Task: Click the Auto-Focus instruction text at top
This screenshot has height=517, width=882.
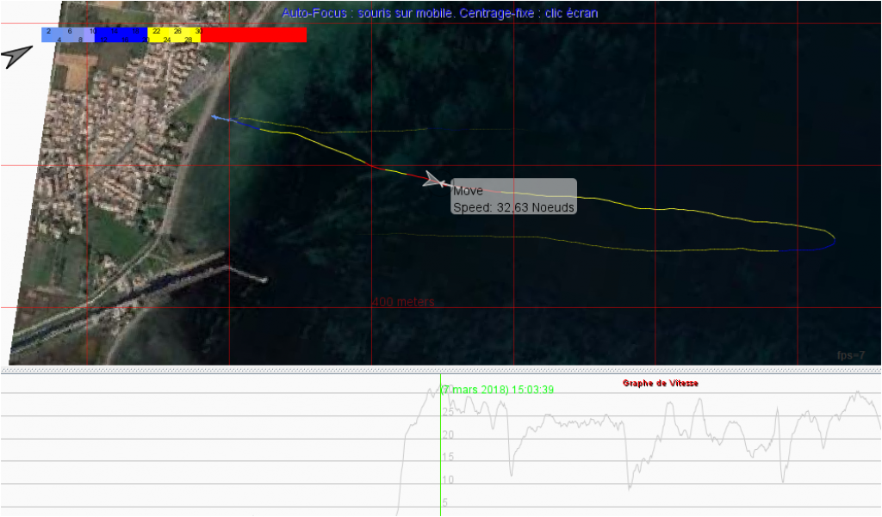Action: 439,13
